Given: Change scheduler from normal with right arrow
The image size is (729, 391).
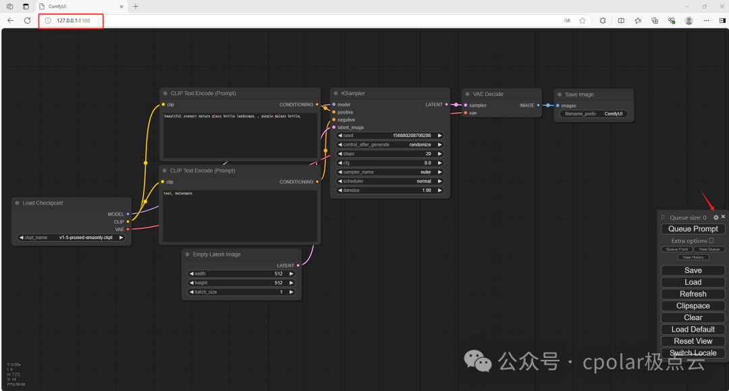Looking at the screenshot, I should coord(439,181).
